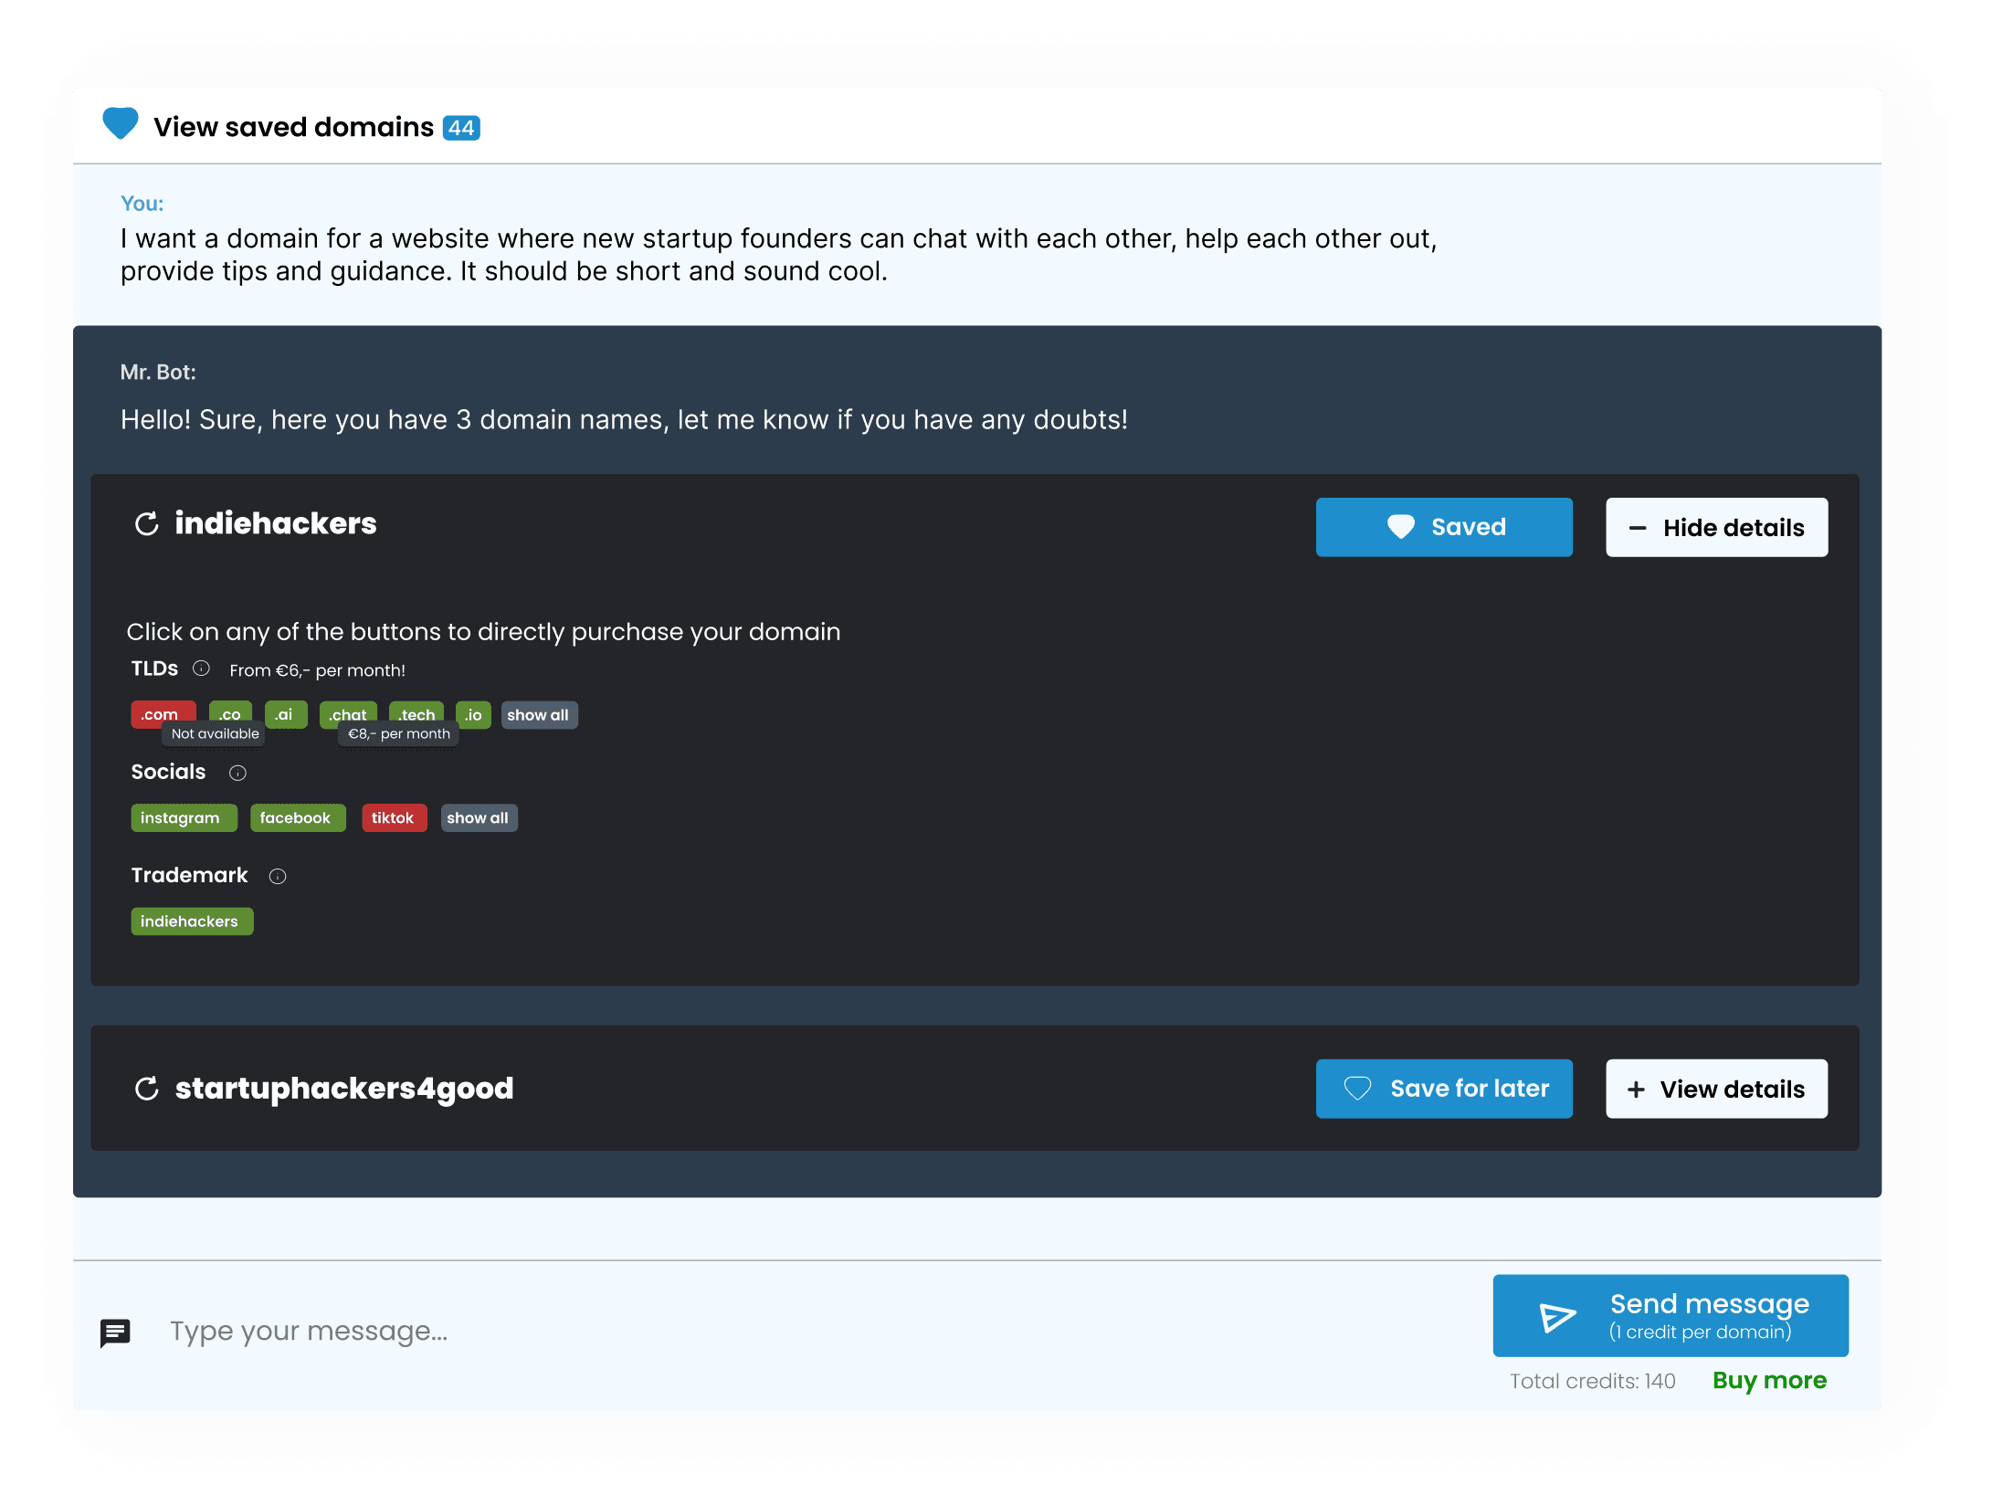Click the .chat TLD button
The width and height of the screenshot is (1992, 1506).
tap(343, 713)
